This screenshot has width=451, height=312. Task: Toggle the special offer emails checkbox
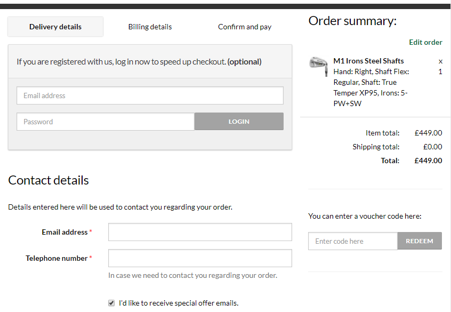pyautogui.click(x=111, y=303)
